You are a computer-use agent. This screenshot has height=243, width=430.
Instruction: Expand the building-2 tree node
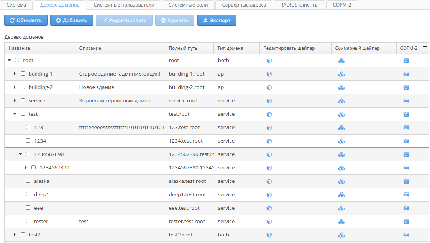click(15, 87)
